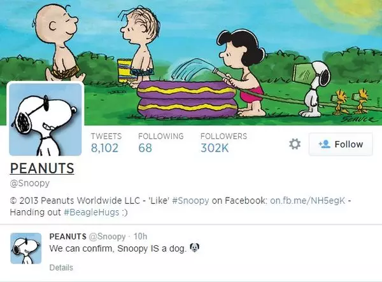Image resolution: width=382 pixels, height=282 pixels.
Task: Click the small Snoopy avatar beside the tweet
Action: point(26,248)
